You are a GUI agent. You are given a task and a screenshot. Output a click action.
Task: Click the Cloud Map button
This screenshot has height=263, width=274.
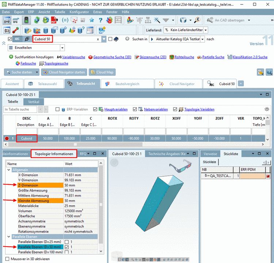tap(102, 72)
